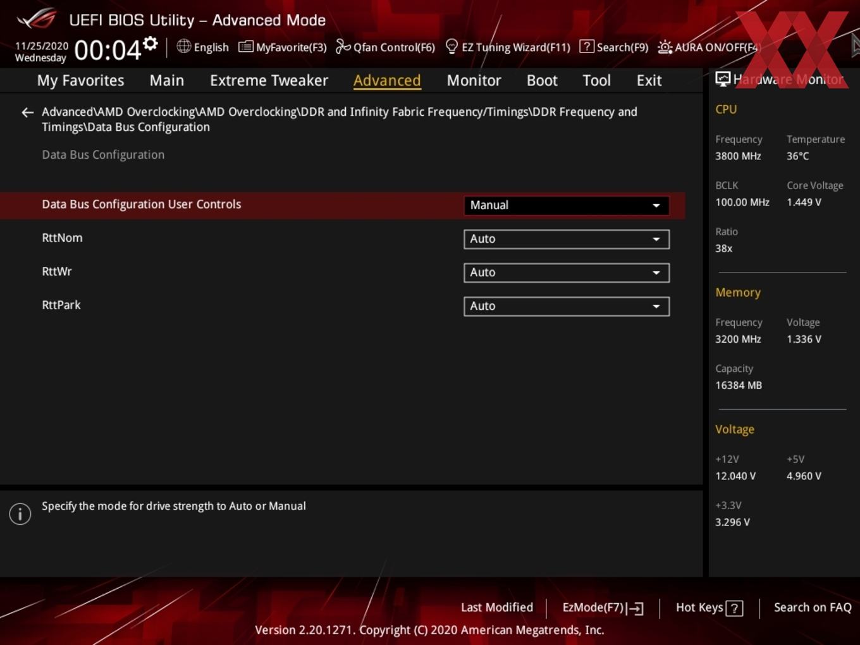860x645 pixels.
Task: Select the RttPark setting label
Action: [x=61, y=305]
